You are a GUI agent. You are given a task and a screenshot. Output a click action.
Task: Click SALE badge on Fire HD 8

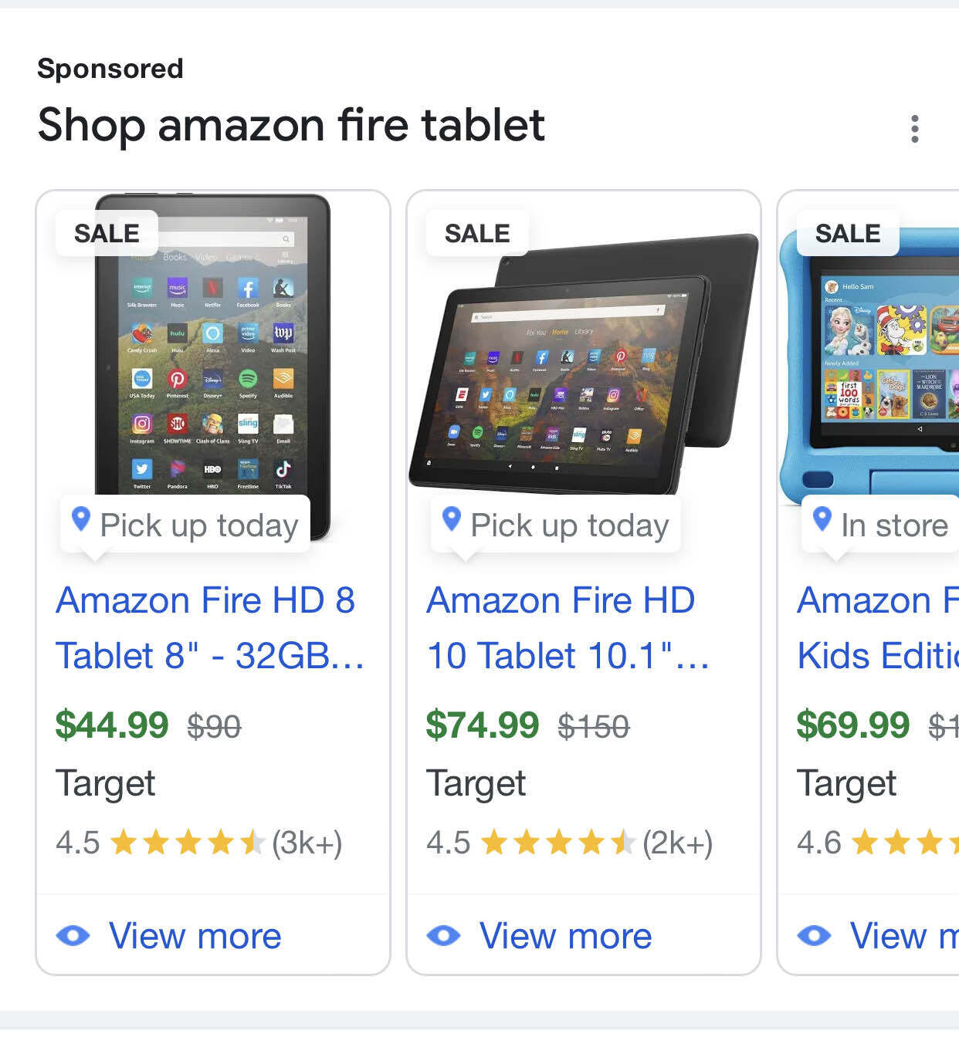(x=107, y=233)
